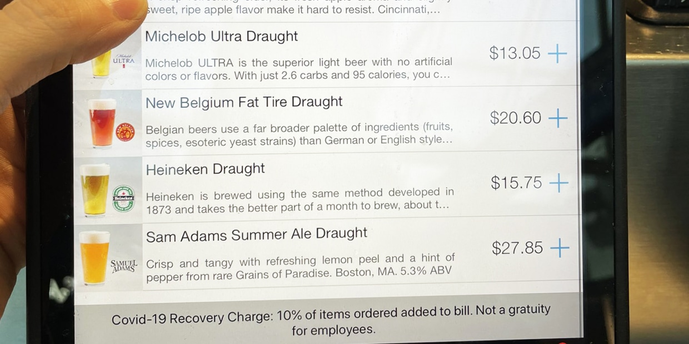Select the Heineken Draught title
This screenshot has height=344, width=689.
[x=206, y=169]
